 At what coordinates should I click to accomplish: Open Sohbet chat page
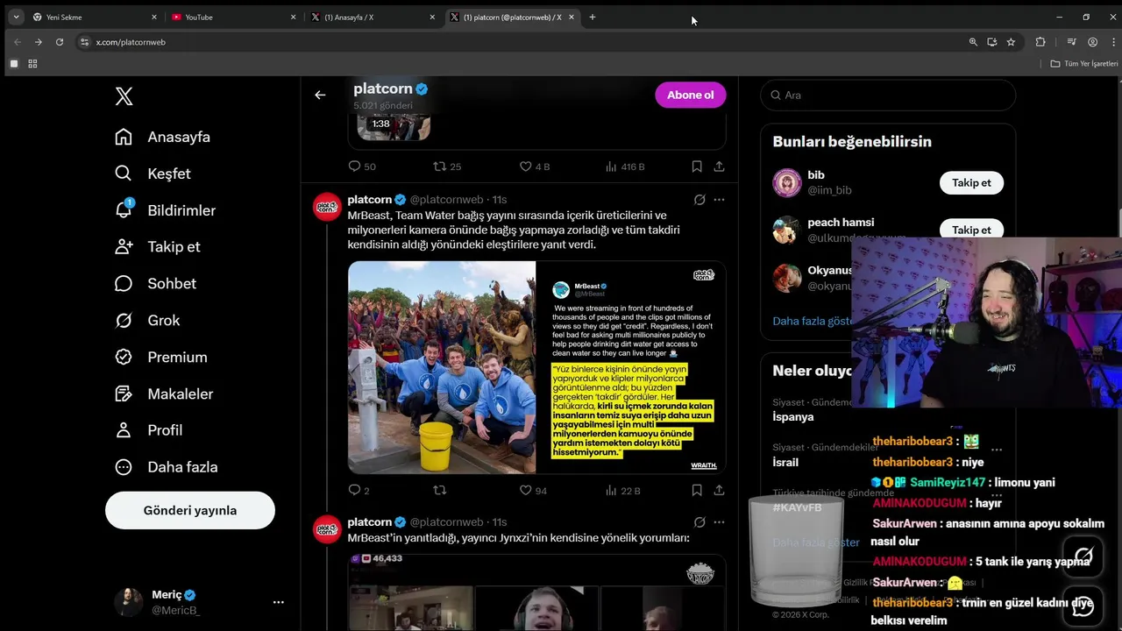(156, 283)
